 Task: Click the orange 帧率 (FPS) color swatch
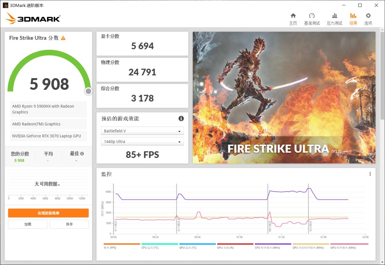(x=122, y=244)
